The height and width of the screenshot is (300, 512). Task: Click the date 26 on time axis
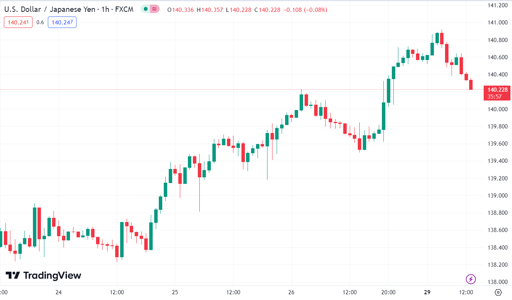(291, 292)
